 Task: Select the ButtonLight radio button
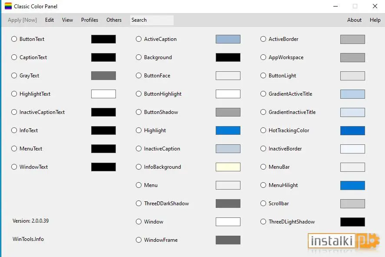[263, 76]
